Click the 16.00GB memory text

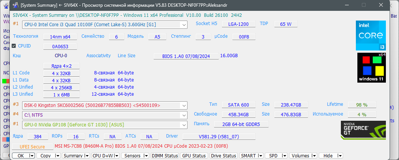(x=229, y=56)
